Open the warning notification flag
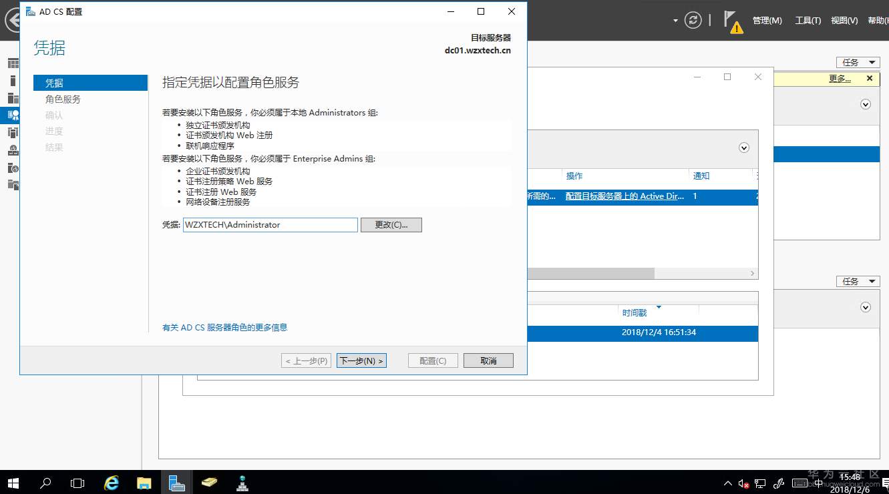This screenshot has width=889, height=494. pos(733,22)
